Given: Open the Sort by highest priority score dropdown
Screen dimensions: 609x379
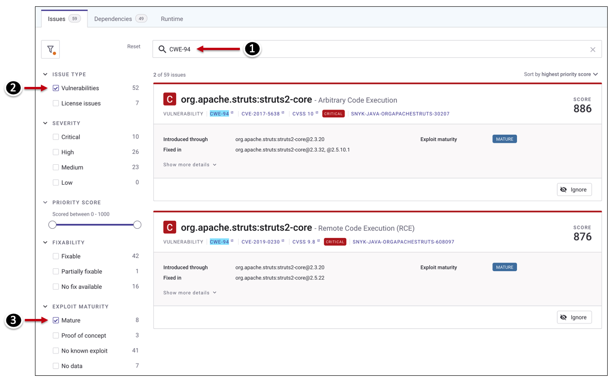Looking at the screenshot, I should point(561,74).
